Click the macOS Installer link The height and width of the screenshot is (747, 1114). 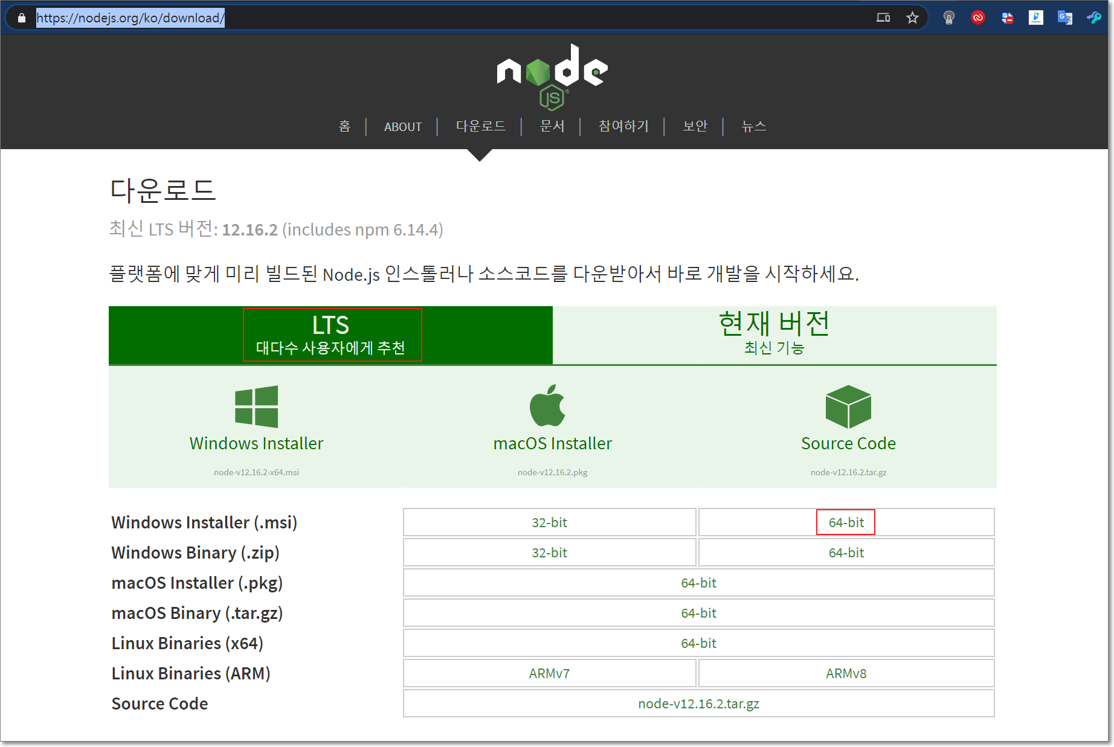pyautogui.click(x=552, y=443)
